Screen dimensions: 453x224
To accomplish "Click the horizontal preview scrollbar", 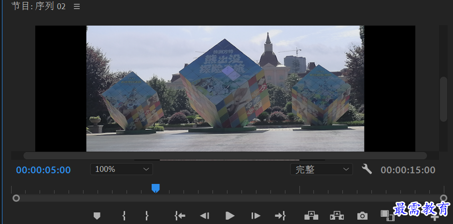I will click(225, 155).
